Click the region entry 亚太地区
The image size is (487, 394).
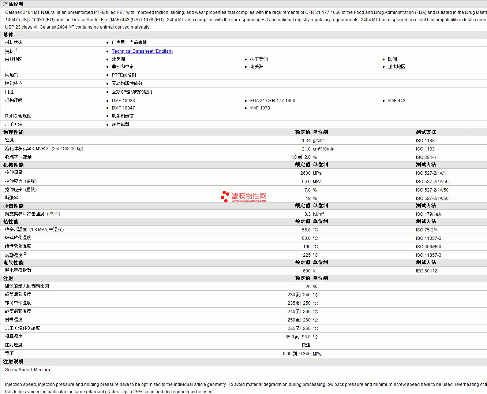pos(397,67)
